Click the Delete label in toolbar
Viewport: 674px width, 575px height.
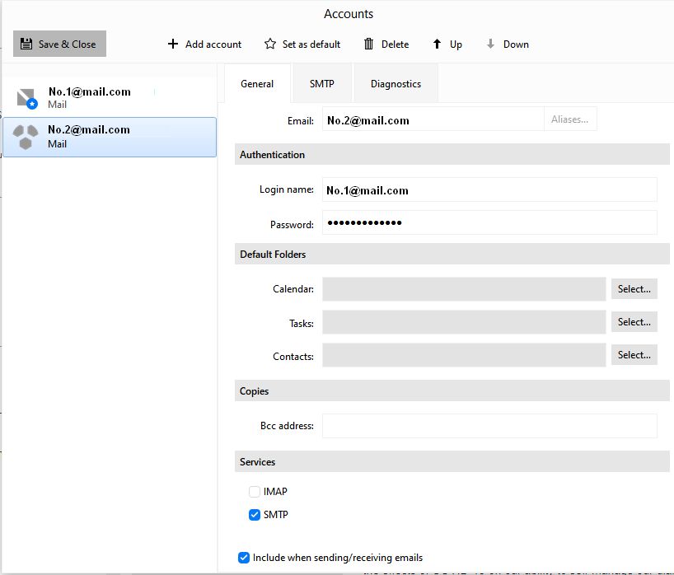coord(395,44)
